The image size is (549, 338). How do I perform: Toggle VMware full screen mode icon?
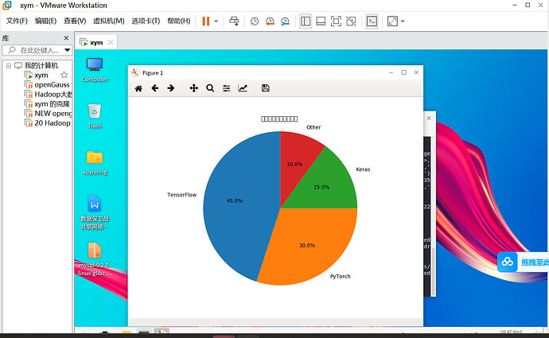coord(336,21)
